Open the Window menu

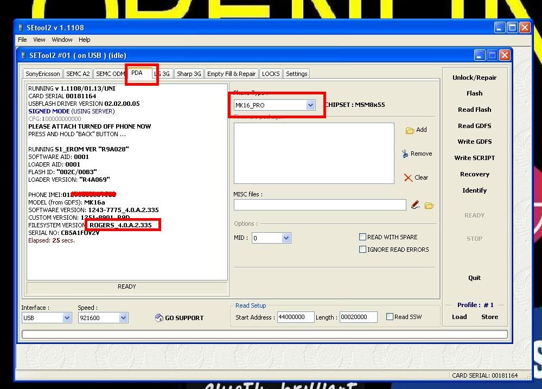click(x=62, y=40)
